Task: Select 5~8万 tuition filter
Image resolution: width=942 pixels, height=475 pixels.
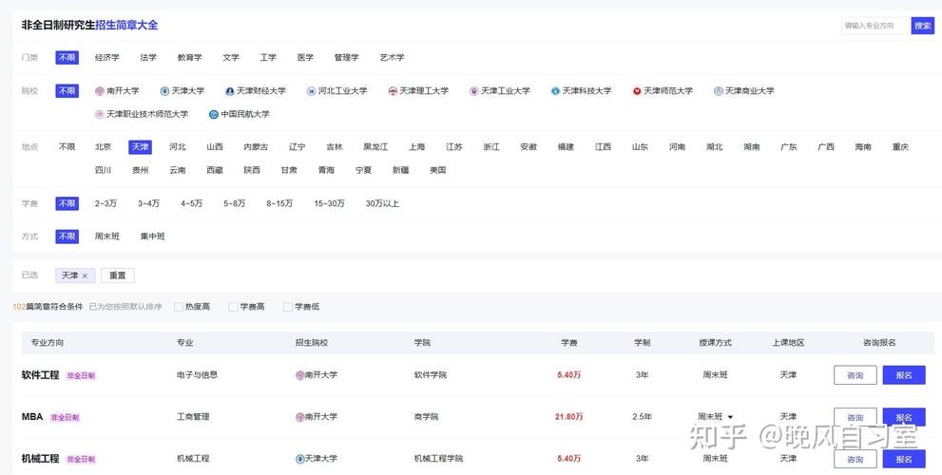Action: pos(234,204)
